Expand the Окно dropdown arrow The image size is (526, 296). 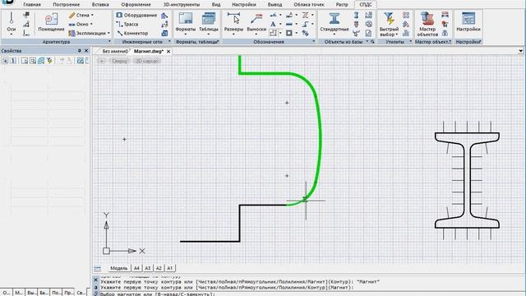[x=91, y=24]
